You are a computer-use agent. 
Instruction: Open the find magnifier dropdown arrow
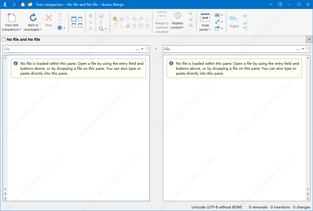(105, 29)
